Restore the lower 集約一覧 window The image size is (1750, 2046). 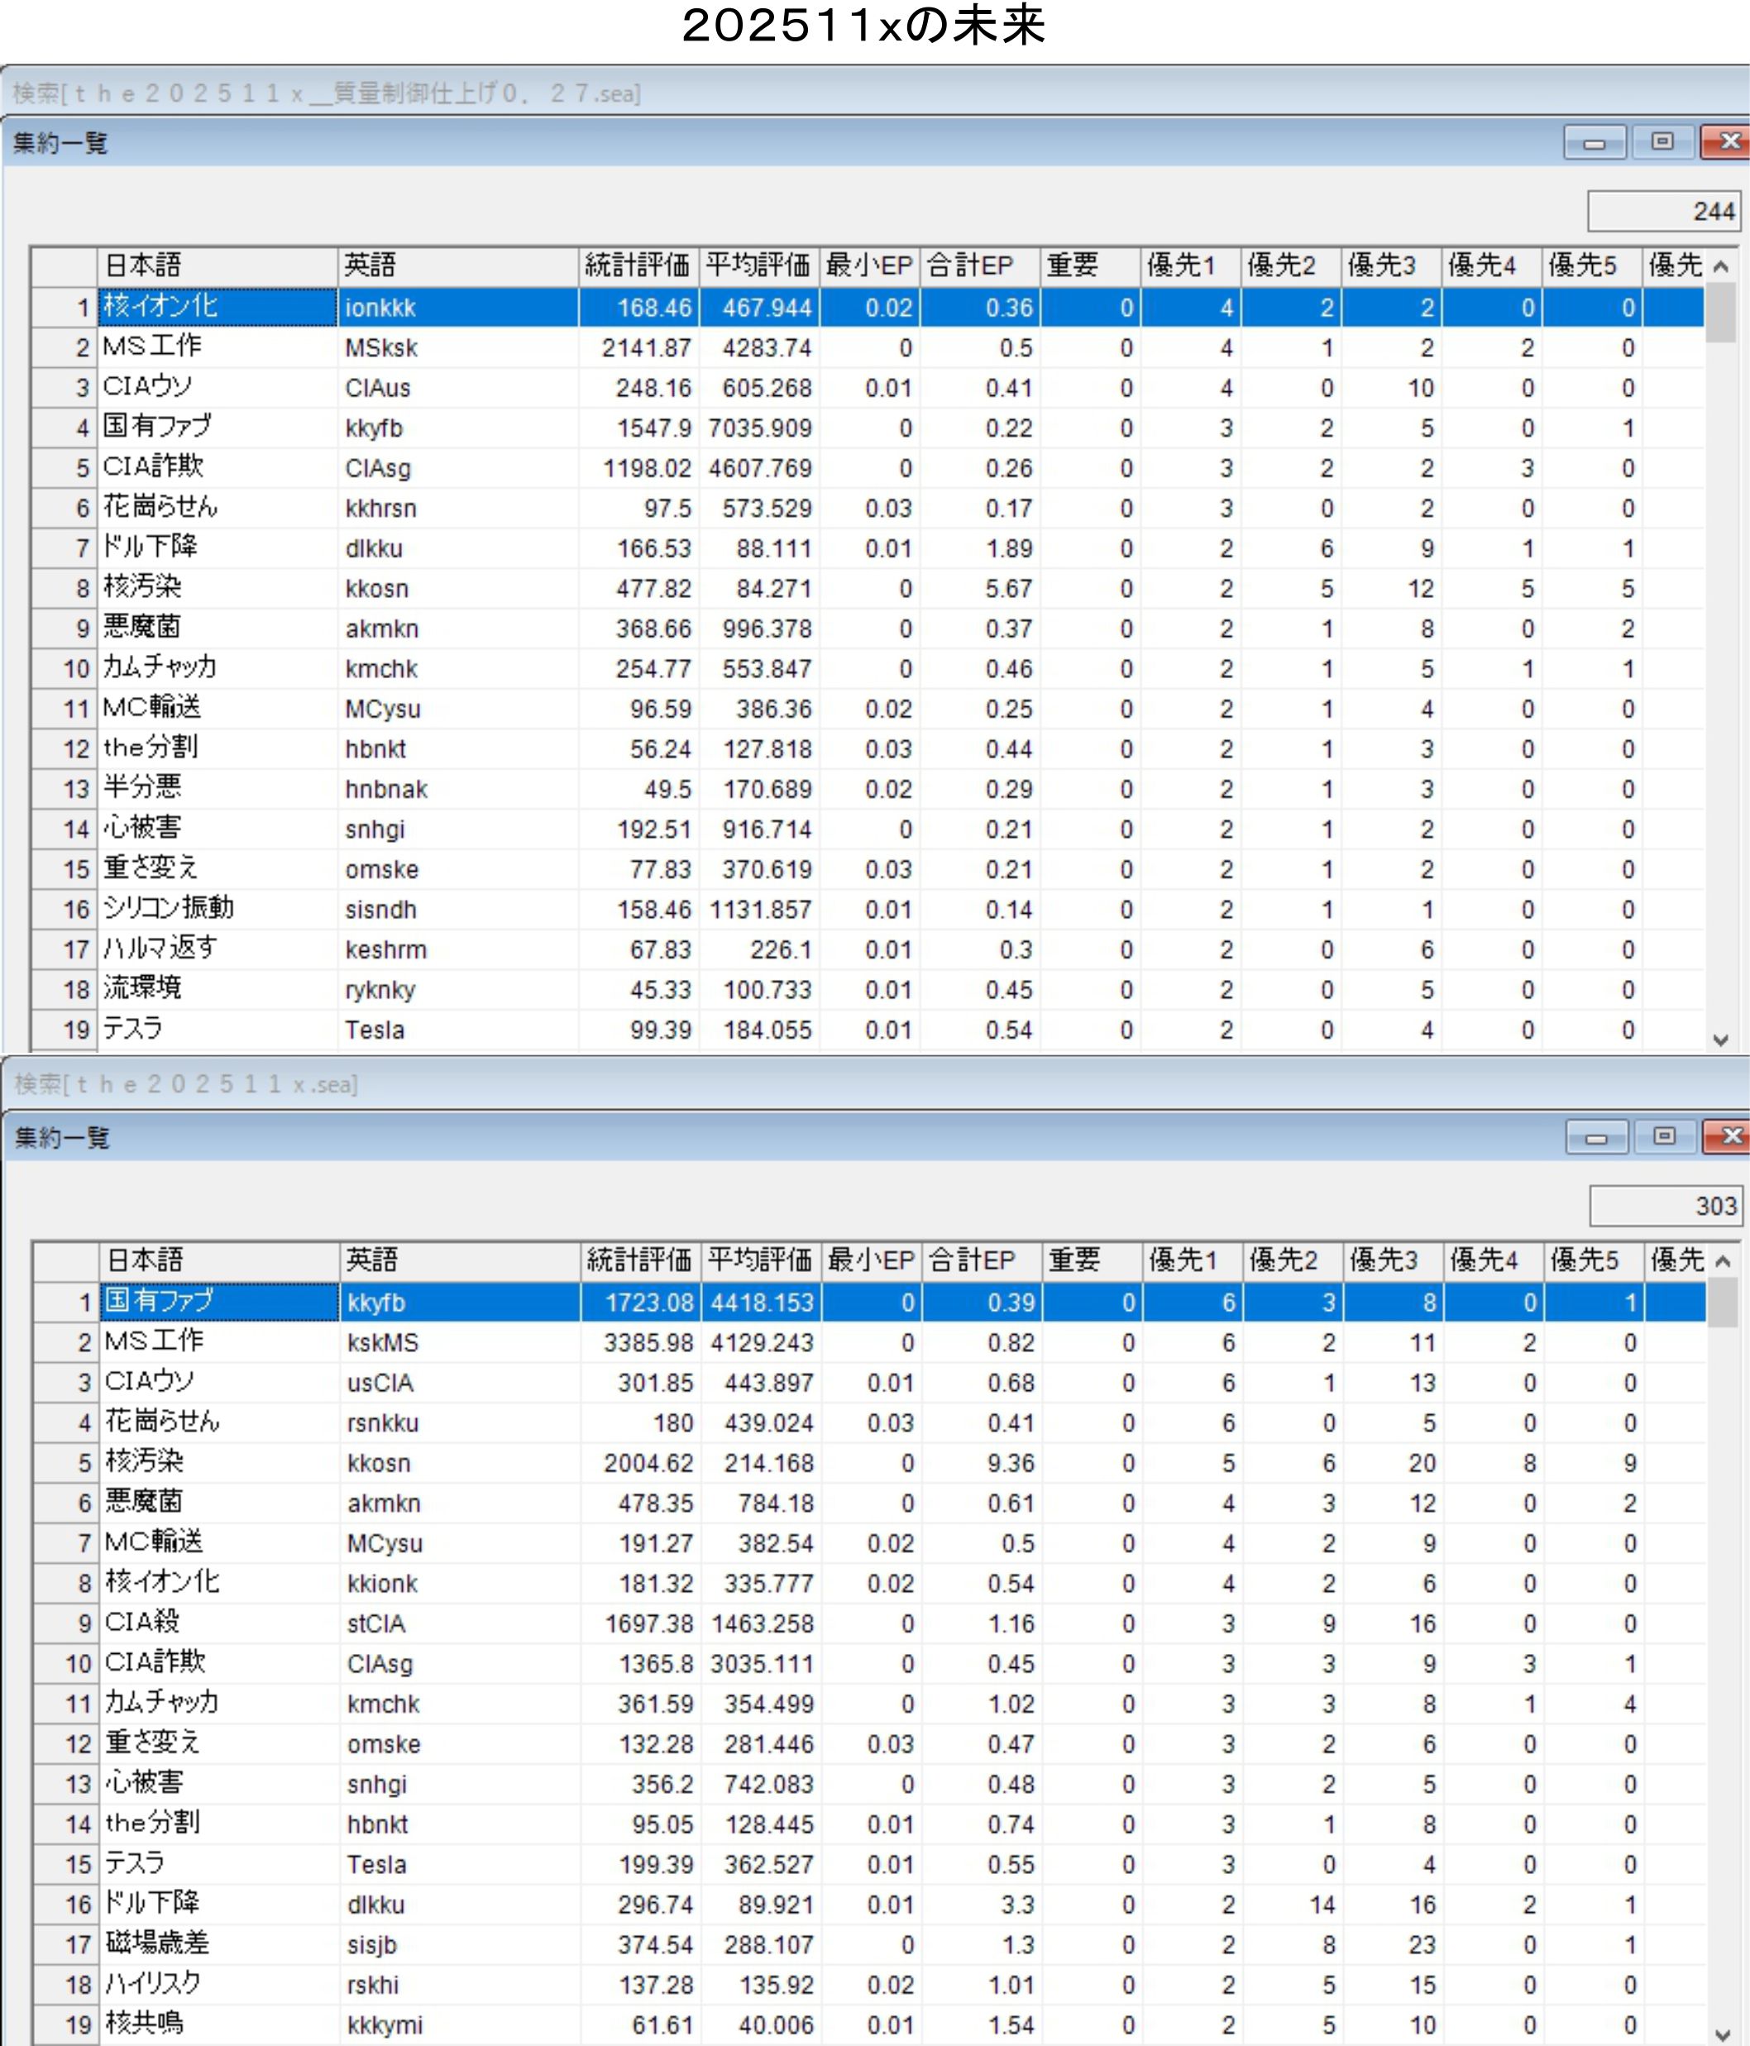[1664, 1136]
